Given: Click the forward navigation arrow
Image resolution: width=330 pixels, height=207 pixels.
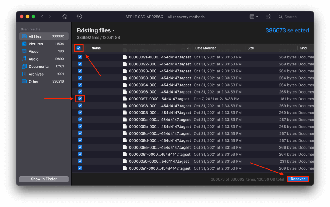Looking at the screenshot, I should pyautogui.click(x=50, y=17).
